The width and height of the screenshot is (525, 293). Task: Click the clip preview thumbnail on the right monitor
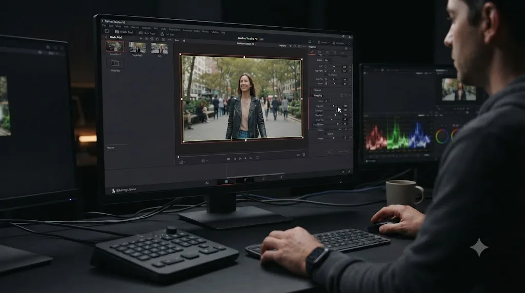click(459, 89)
